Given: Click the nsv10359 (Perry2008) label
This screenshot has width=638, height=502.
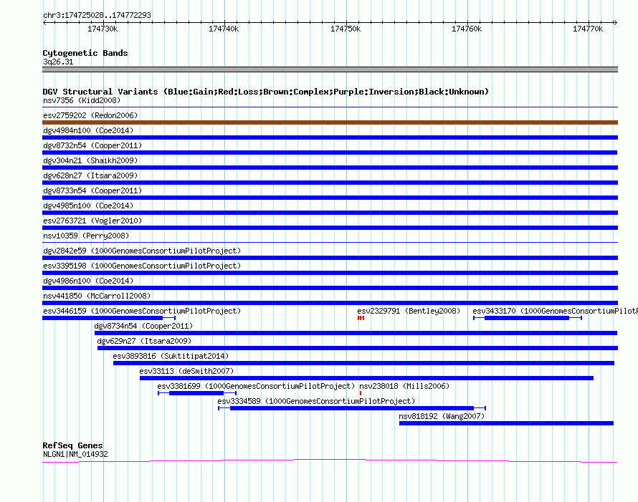Looking at the screenshot, I should [86, 236].
